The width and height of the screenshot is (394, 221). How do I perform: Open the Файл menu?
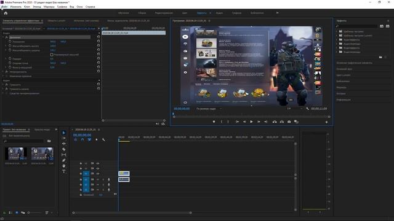click(x=4, y=7)
